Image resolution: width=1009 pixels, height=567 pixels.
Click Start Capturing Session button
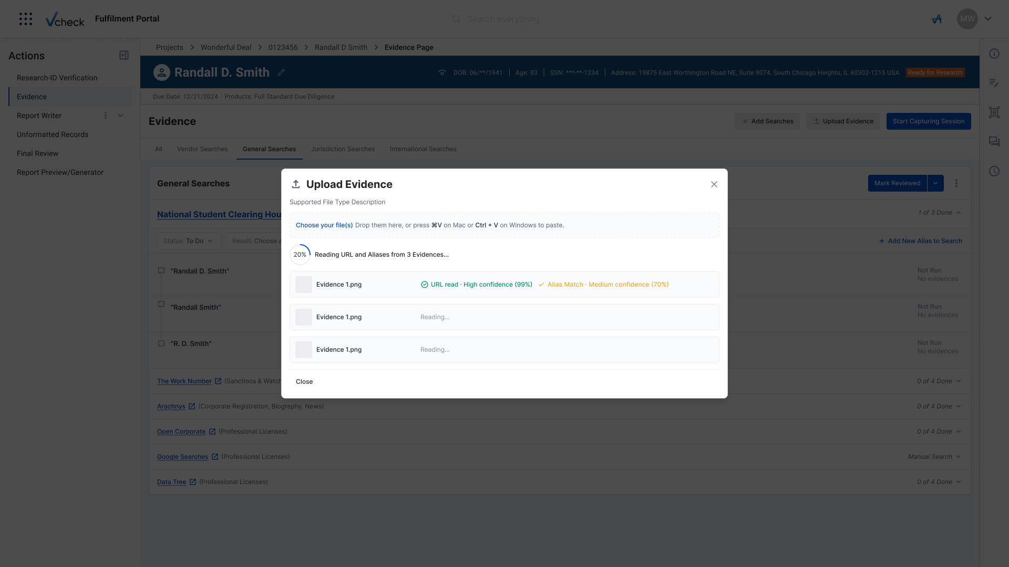(x=929, y=121)
